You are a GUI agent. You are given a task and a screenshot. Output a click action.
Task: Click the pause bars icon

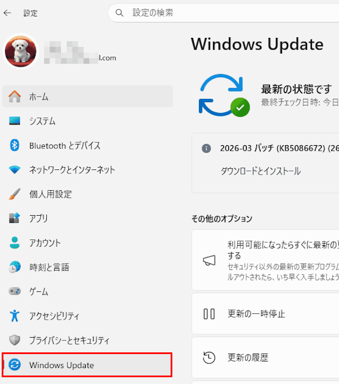click(x=209, y=314)
